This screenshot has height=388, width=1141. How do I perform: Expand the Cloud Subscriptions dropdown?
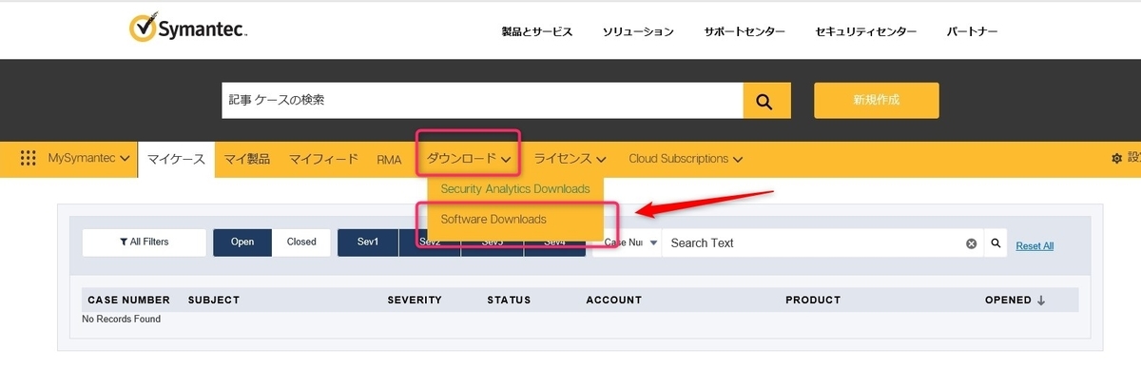pyautogui.click(x=686, y=159)
